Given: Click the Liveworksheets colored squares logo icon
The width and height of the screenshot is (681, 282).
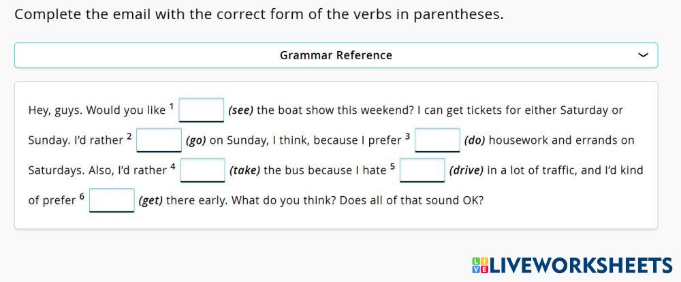Looking at the screenshot, I should point(479,266).
